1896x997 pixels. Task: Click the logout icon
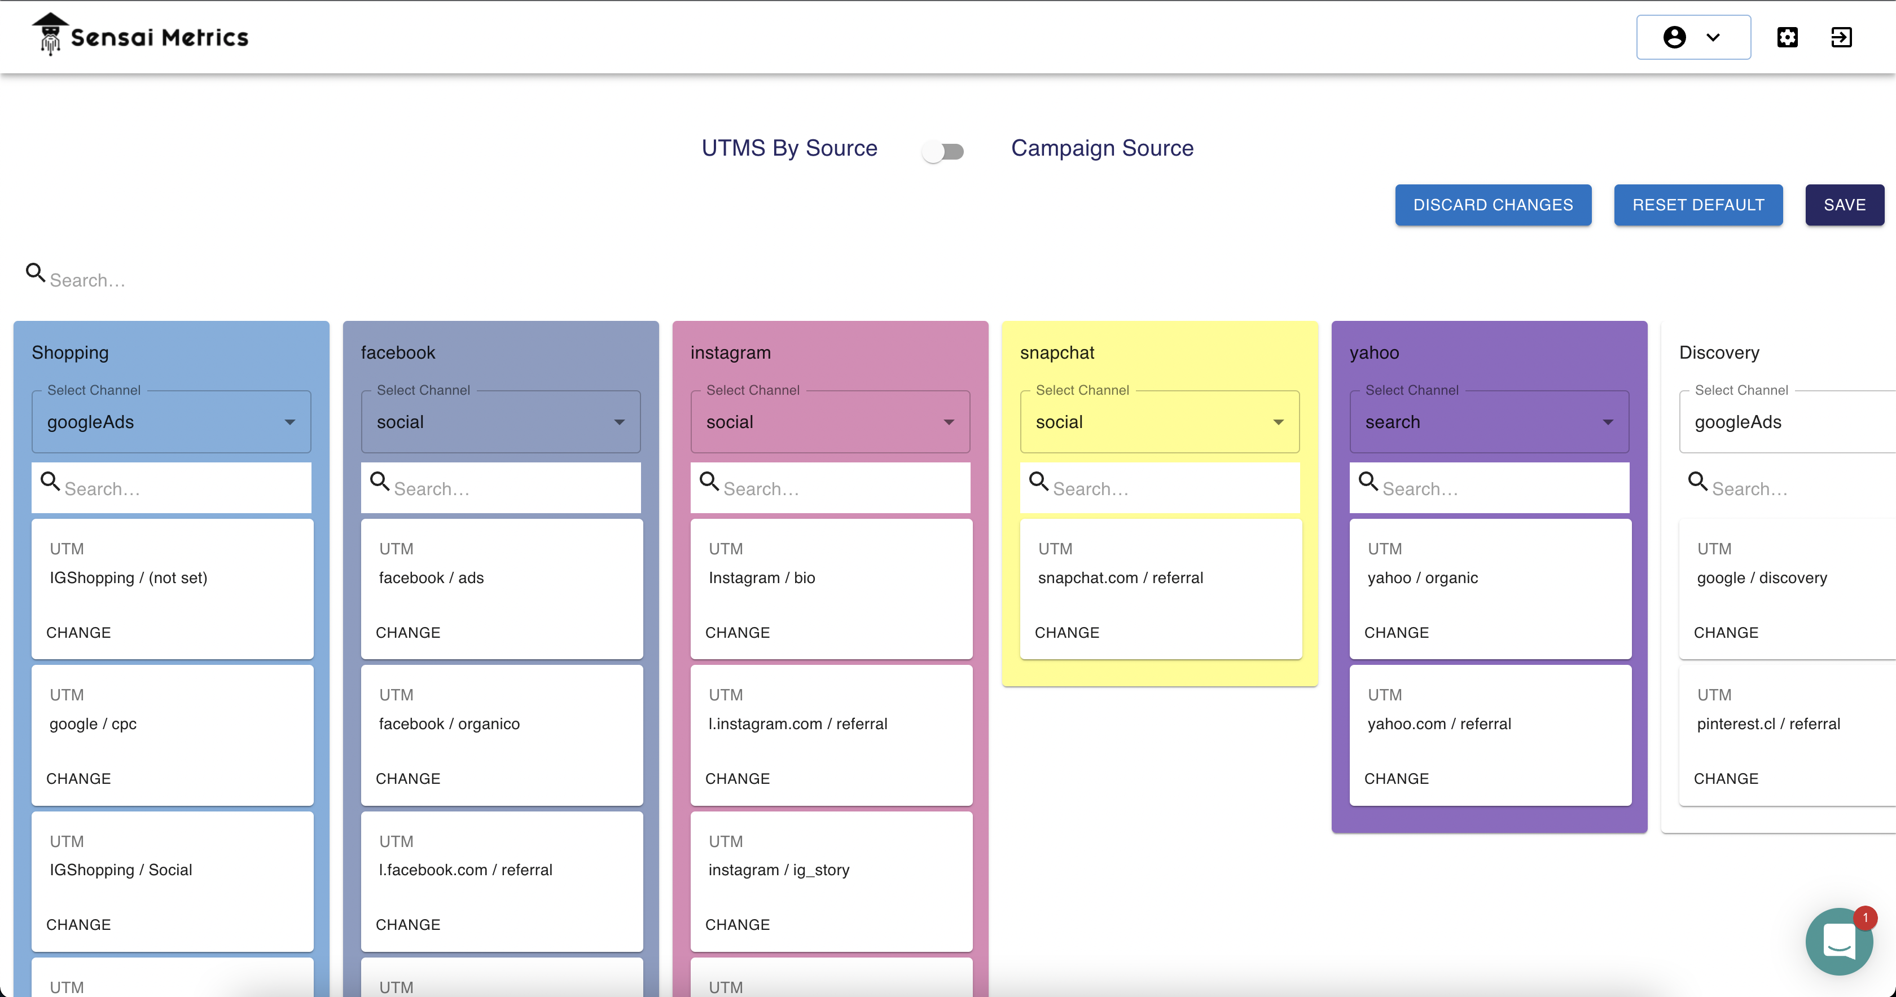[x=1841, y=37]
